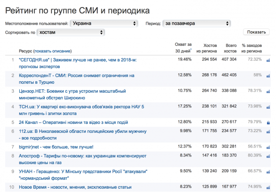Open the sort-by dropdown set to хостам
This screenshot has height=192, width=276.
(x=71, y=32)
